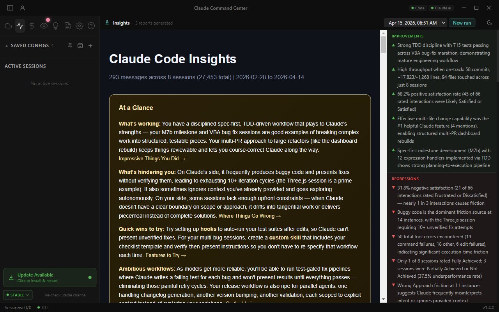Image resolution: width=499 pixels, height=312 pixels.
Task: Click the '50 total tool errors' regression
Action: tap(441, 244)
